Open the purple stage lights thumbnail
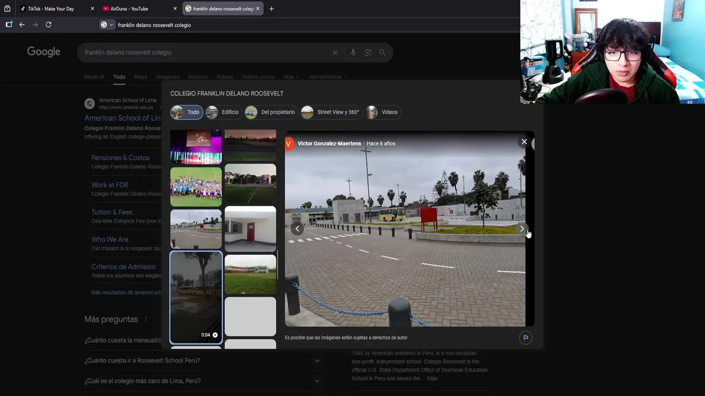This screenshot has width=705, height=396. [196, 147]
